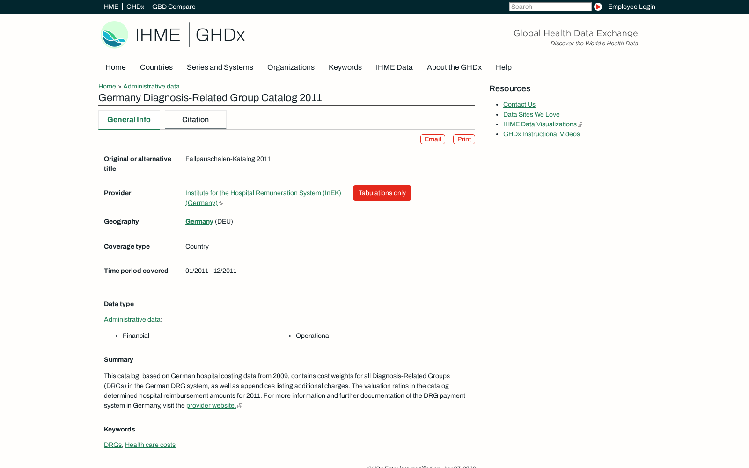Select the General Info tab
749x468 pixels.
129,120
